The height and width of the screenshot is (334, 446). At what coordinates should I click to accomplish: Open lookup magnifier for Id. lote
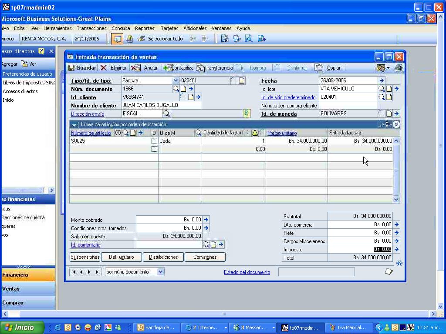click(x=381, y=89)
